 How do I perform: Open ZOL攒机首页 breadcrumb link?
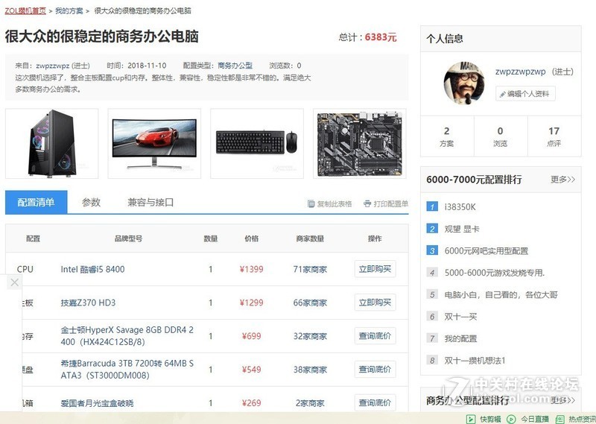pyautogui.click(x=25, y=10)
